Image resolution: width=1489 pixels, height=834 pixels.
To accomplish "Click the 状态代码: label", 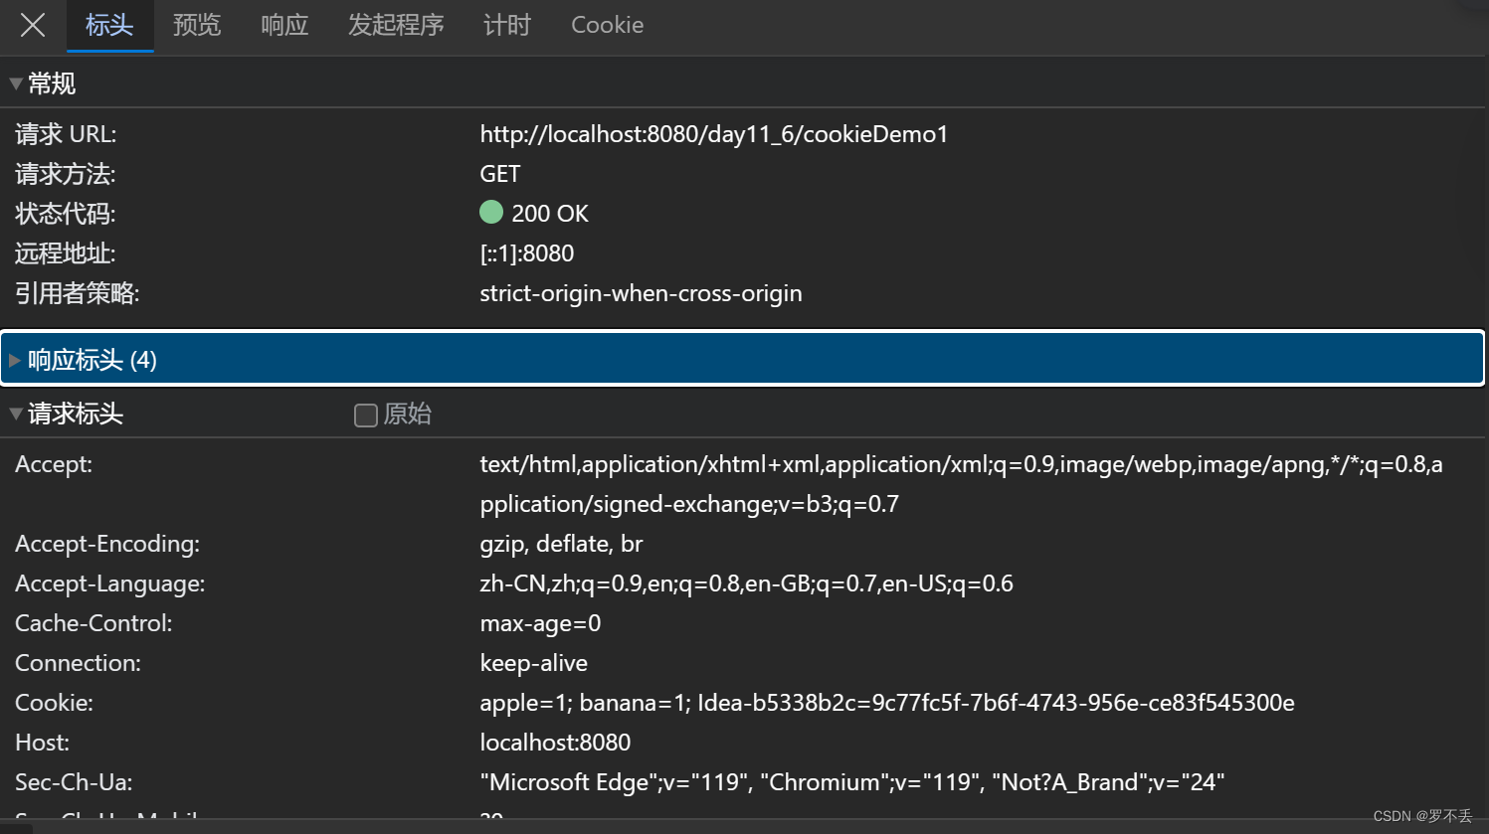I will [66, 214].
